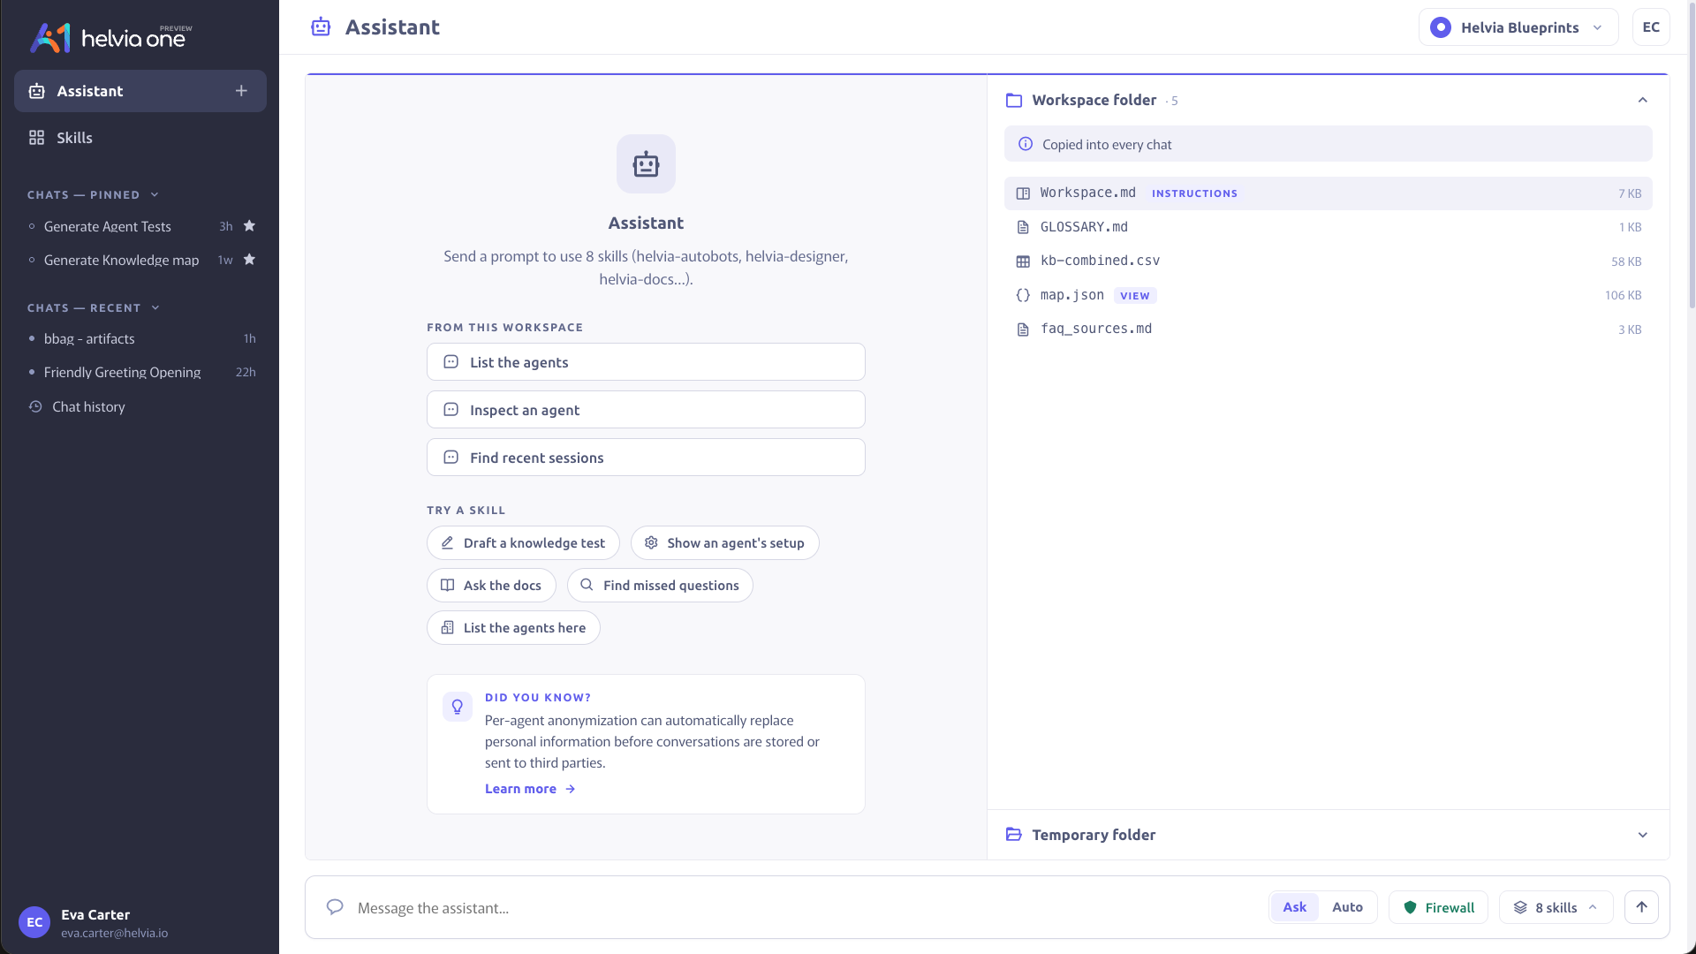Switch to Auto mode

(x=1347, y=907)
